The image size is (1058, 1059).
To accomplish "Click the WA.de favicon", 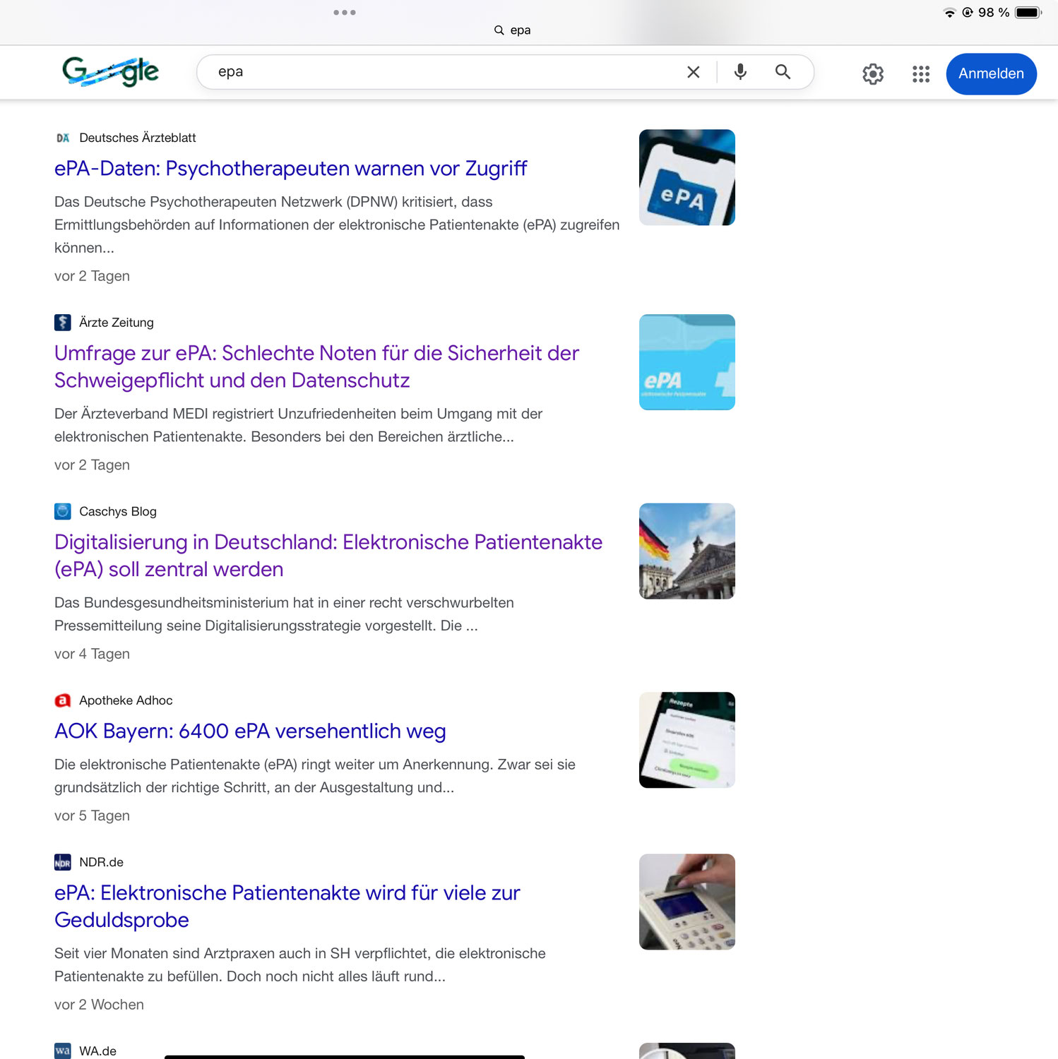I will pos(63,1051).
